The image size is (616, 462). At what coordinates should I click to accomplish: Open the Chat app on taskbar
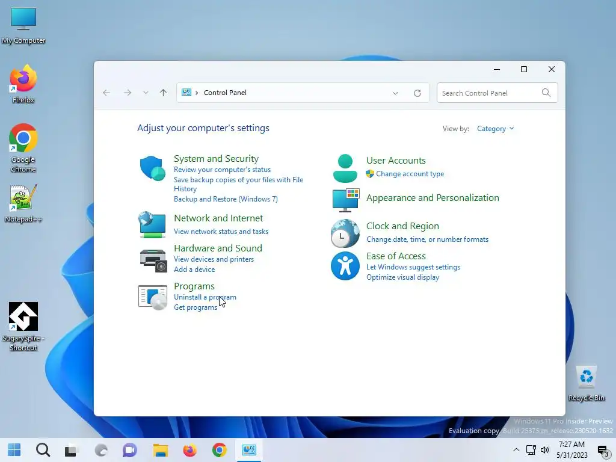point(130,450)
